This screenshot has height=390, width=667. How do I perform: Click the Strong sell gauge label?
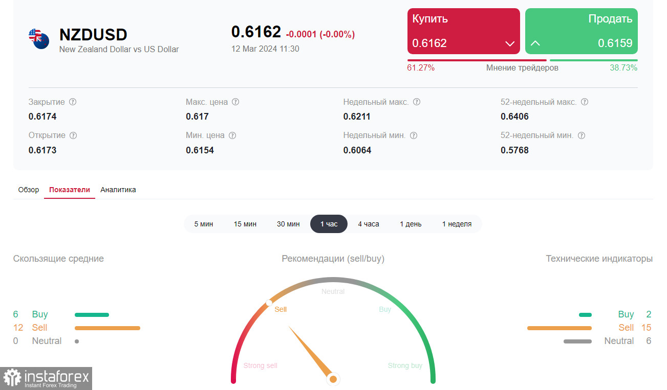click(260, 365)
